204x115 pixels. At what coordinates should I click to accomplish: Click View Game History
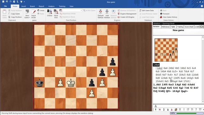tap(169, 17)
